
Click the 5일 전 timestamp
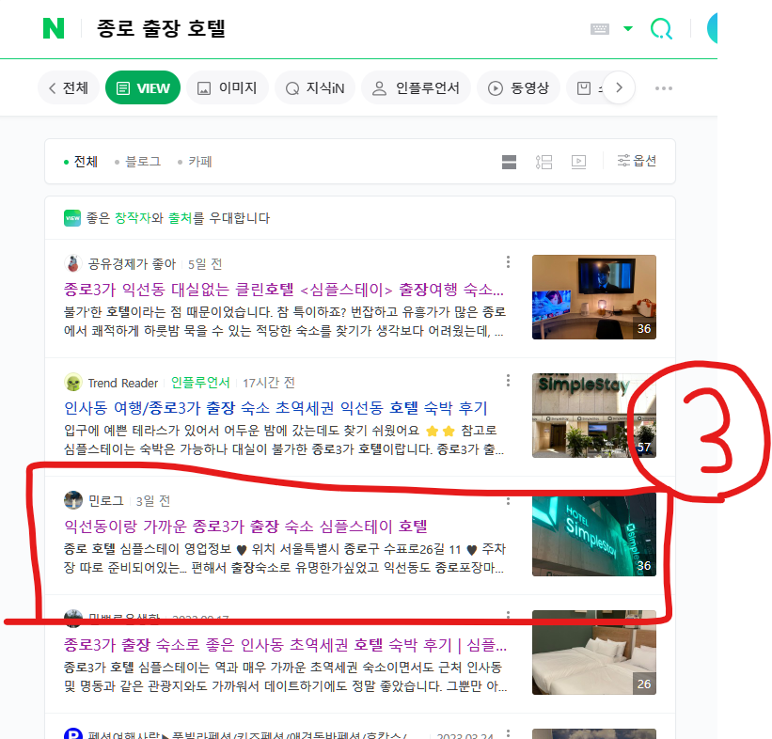(x=205, y=264)
